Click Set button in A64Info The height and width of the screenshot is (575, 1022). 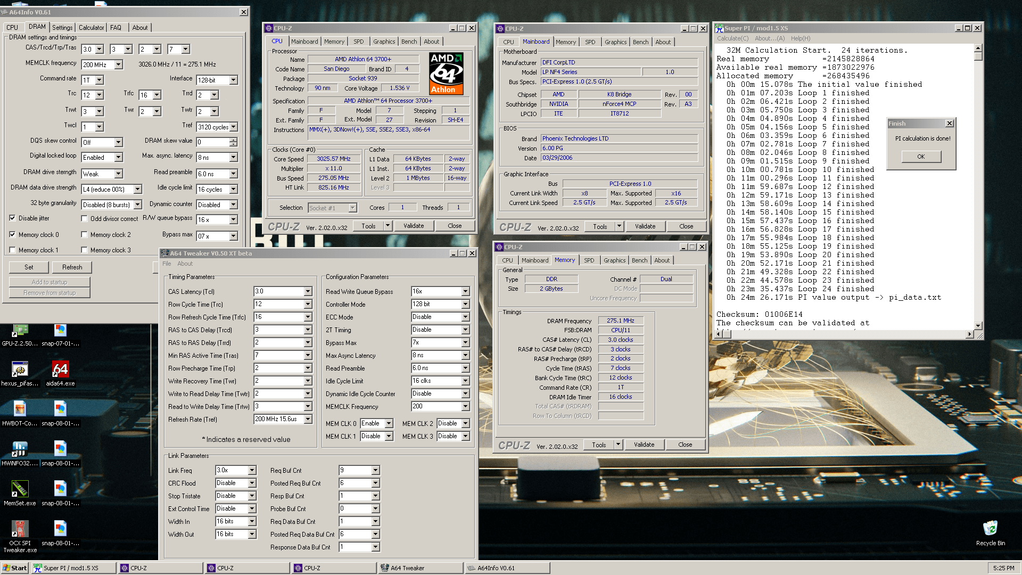click(x=29, y=267)
